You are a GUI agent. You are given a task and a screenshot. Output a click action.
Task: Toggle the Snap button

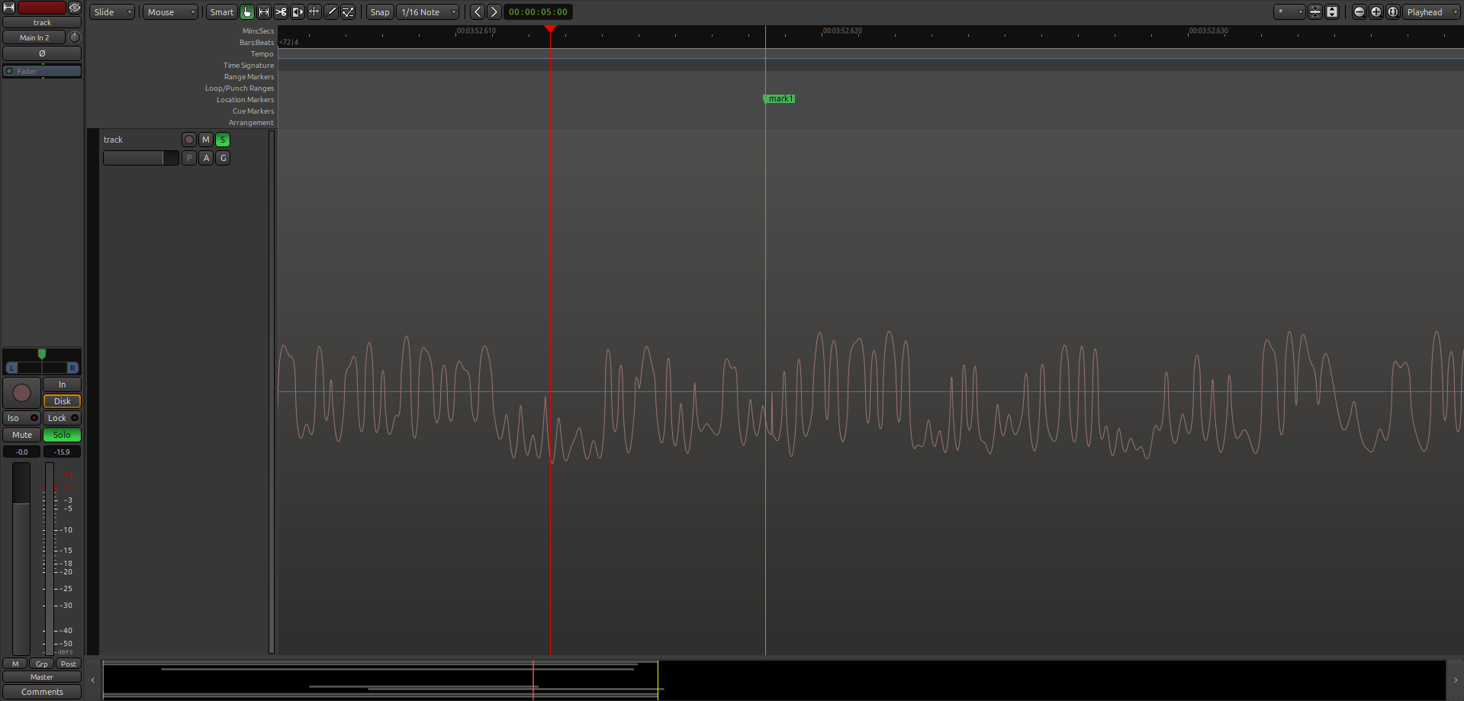[x=379, y=12]
